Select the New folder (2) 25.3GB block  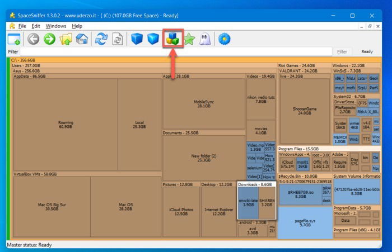(204, 158)
